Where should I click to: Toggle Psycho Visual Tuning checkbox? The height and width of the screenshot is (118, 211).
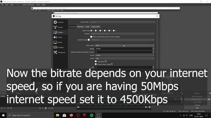[x=96, y=64]
